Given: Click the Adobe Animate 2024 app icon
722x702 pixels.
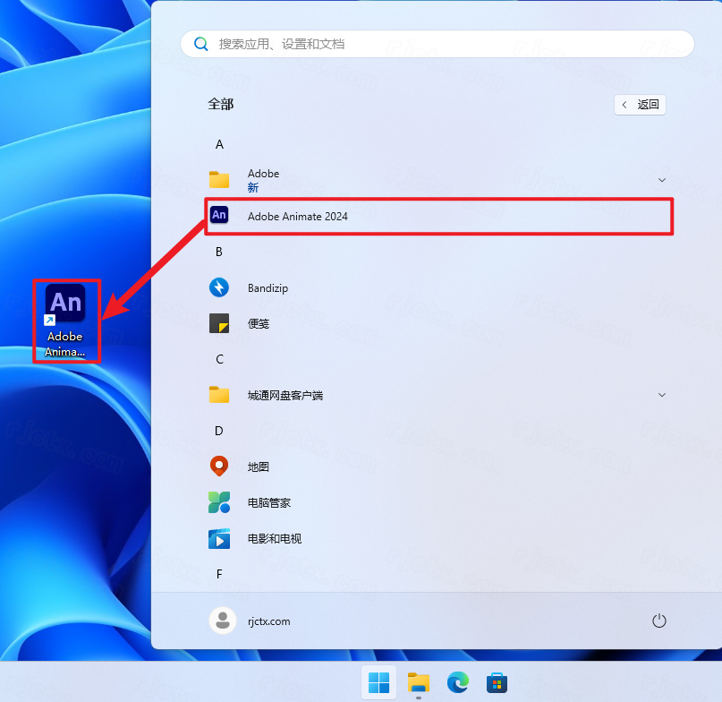Looking at the screenshot, I should pos(219,216).
